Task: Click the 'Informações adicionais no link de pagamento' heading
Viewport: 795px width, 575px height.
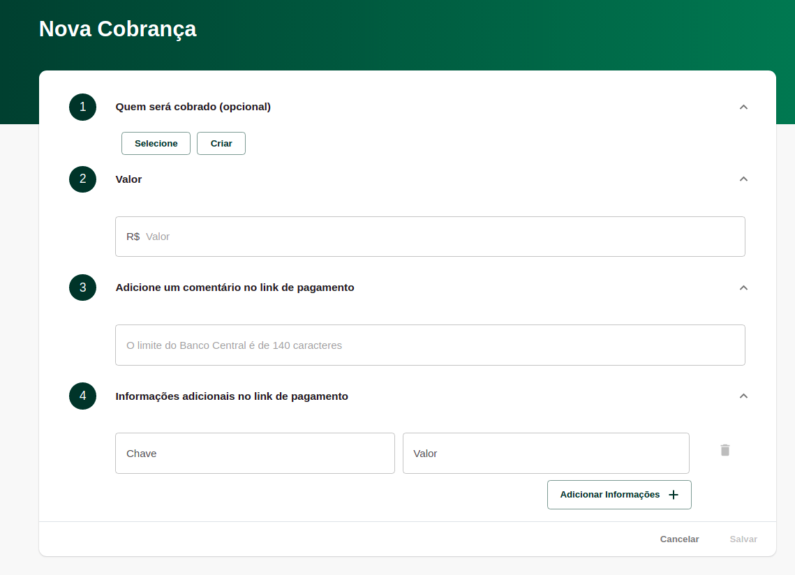Action: click(232, 396)
